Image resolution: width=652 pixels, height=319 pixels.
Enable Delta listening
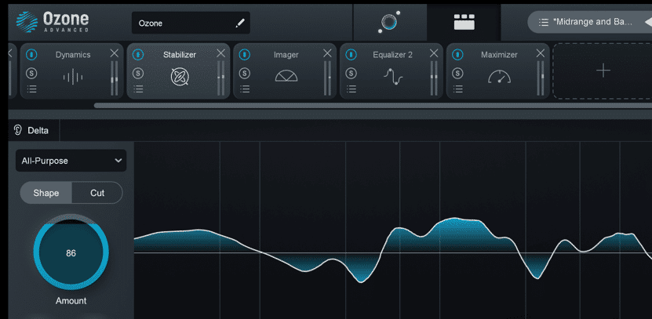(x=33, y=130)
